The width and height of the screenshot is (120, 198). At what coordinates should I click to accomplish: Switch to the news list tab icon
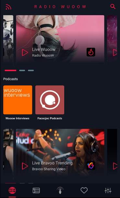click(x=36, y=191)
